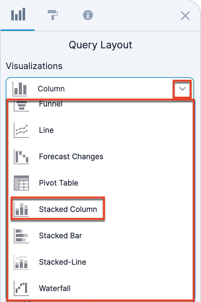201x302 pixels.
Task: Open the chart Query Layout tab icon
Action: pos(18,15)
